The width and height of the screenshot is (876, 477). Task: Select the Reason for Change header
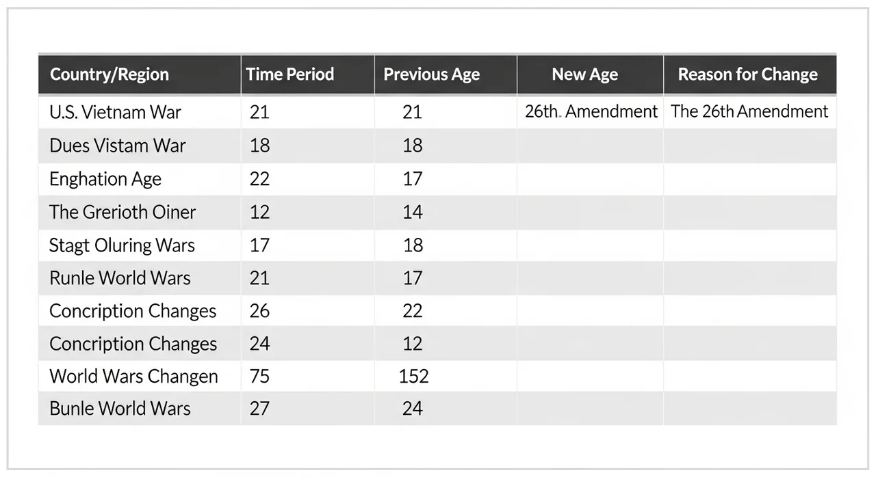(x=748, y=74)
